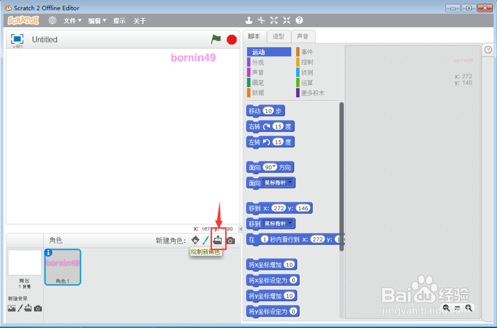This screenshot has width=497, height=328.
Task: Click value in 将x坐标增加 10 block
Action: click(289, 264)
